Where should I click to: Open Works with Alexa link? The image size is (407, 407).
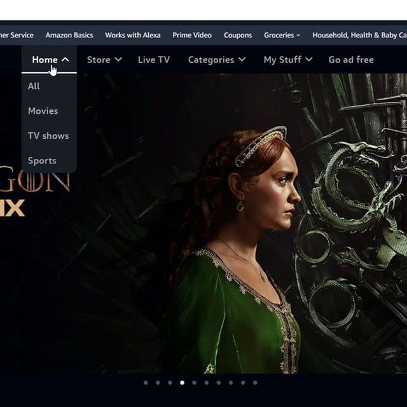(133, 35)
